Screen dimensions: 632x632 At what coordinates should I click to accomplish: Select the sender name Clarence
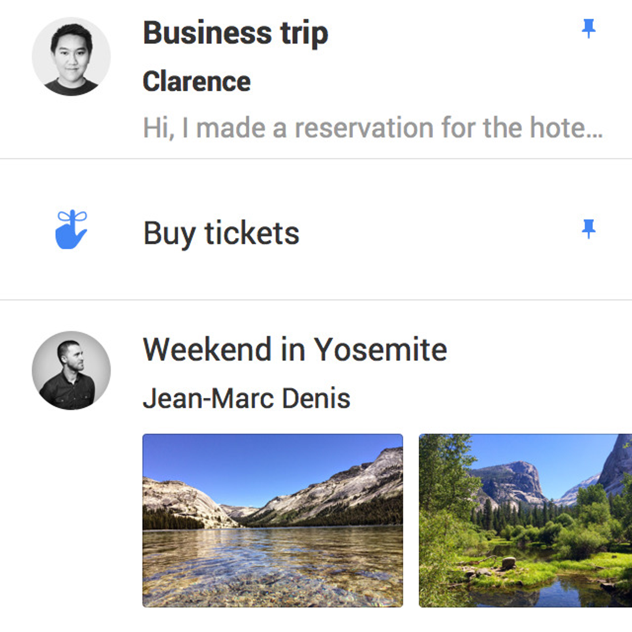tap(197, 81)
